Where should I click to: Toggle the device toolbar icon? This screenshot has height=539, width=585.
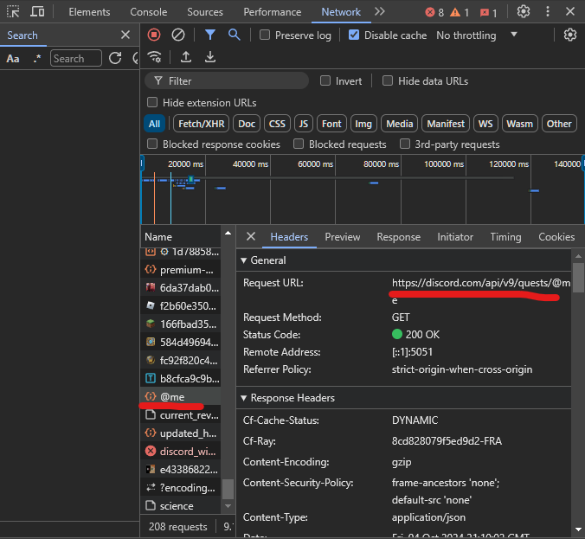tap(37, 12)
